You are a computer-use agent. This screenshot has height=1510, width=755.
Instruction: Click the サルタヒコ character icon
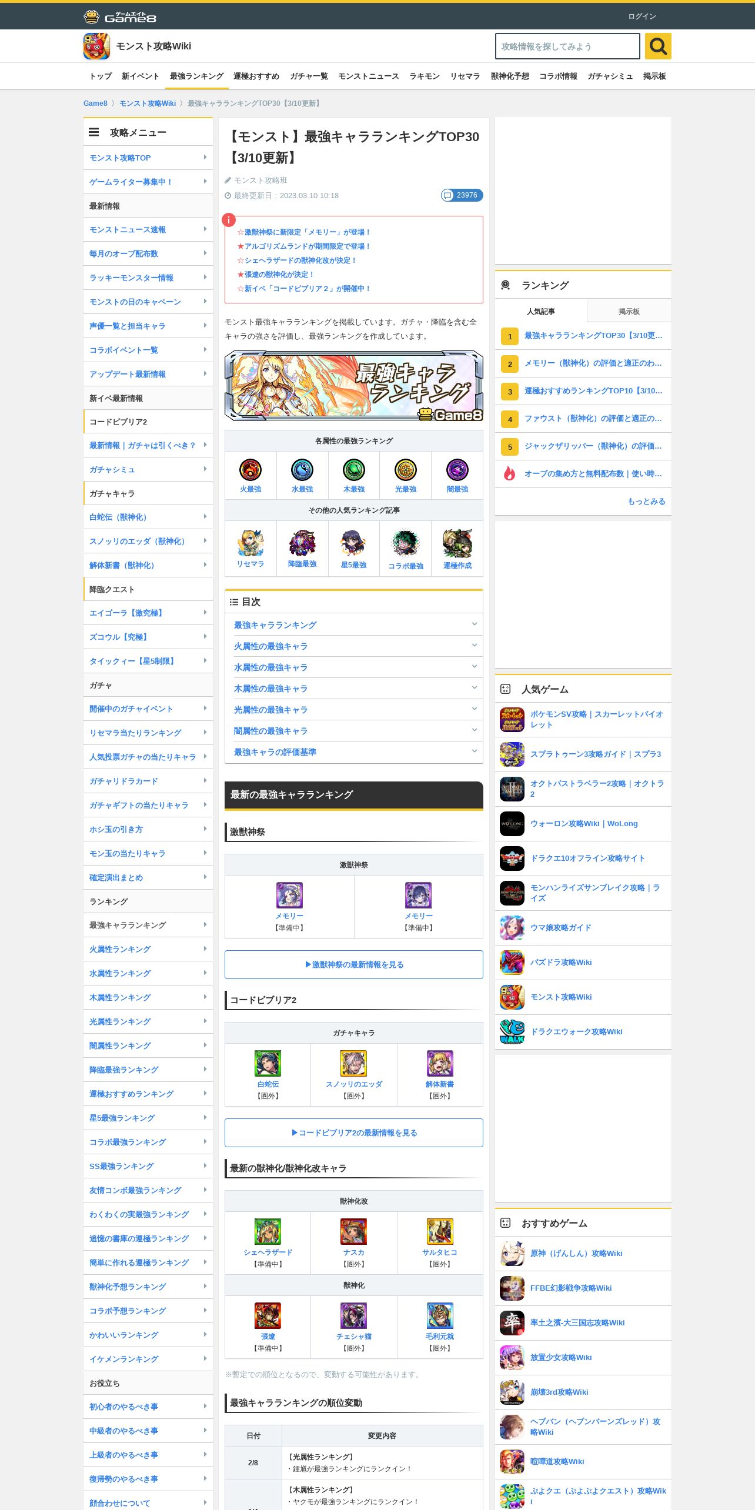[440, 1232]
